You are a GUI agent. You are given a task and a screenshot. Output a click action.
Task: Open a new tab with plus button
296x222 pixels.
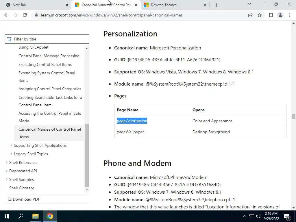[216, 5]
